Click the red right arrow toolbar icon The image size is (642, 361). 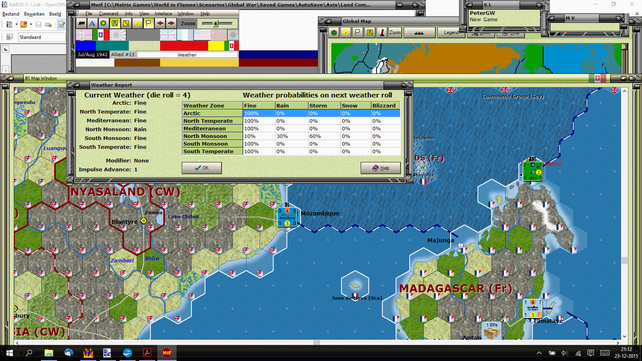coord(171,23)
